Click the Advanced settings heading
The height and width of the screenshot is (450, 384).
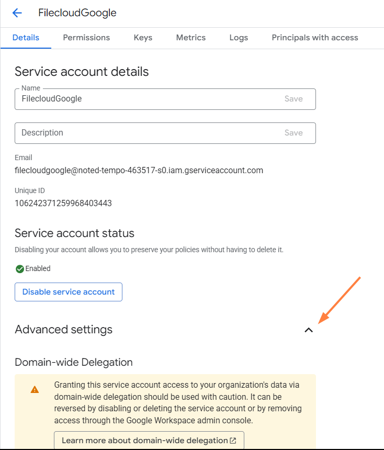[x=63, y=330]
